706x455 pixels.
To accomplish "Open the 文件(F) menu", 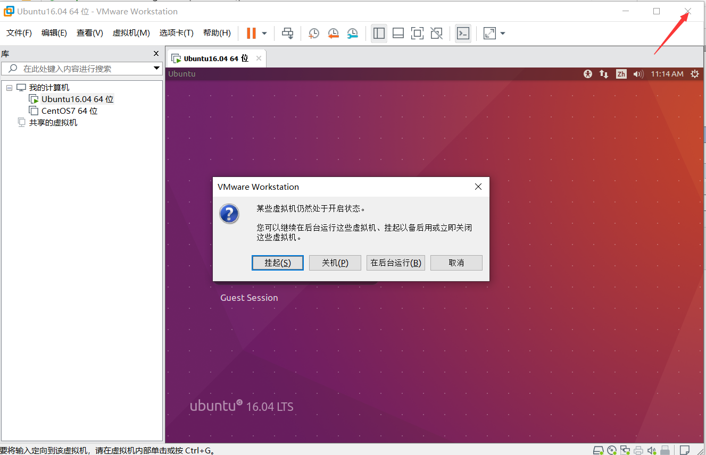I will coord(19,33).
